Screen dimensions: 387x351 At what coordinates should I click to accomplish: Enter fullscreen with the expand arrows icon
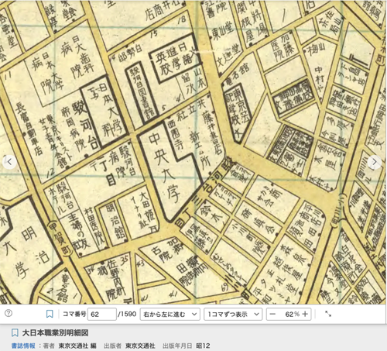click(x=328, y=314)
